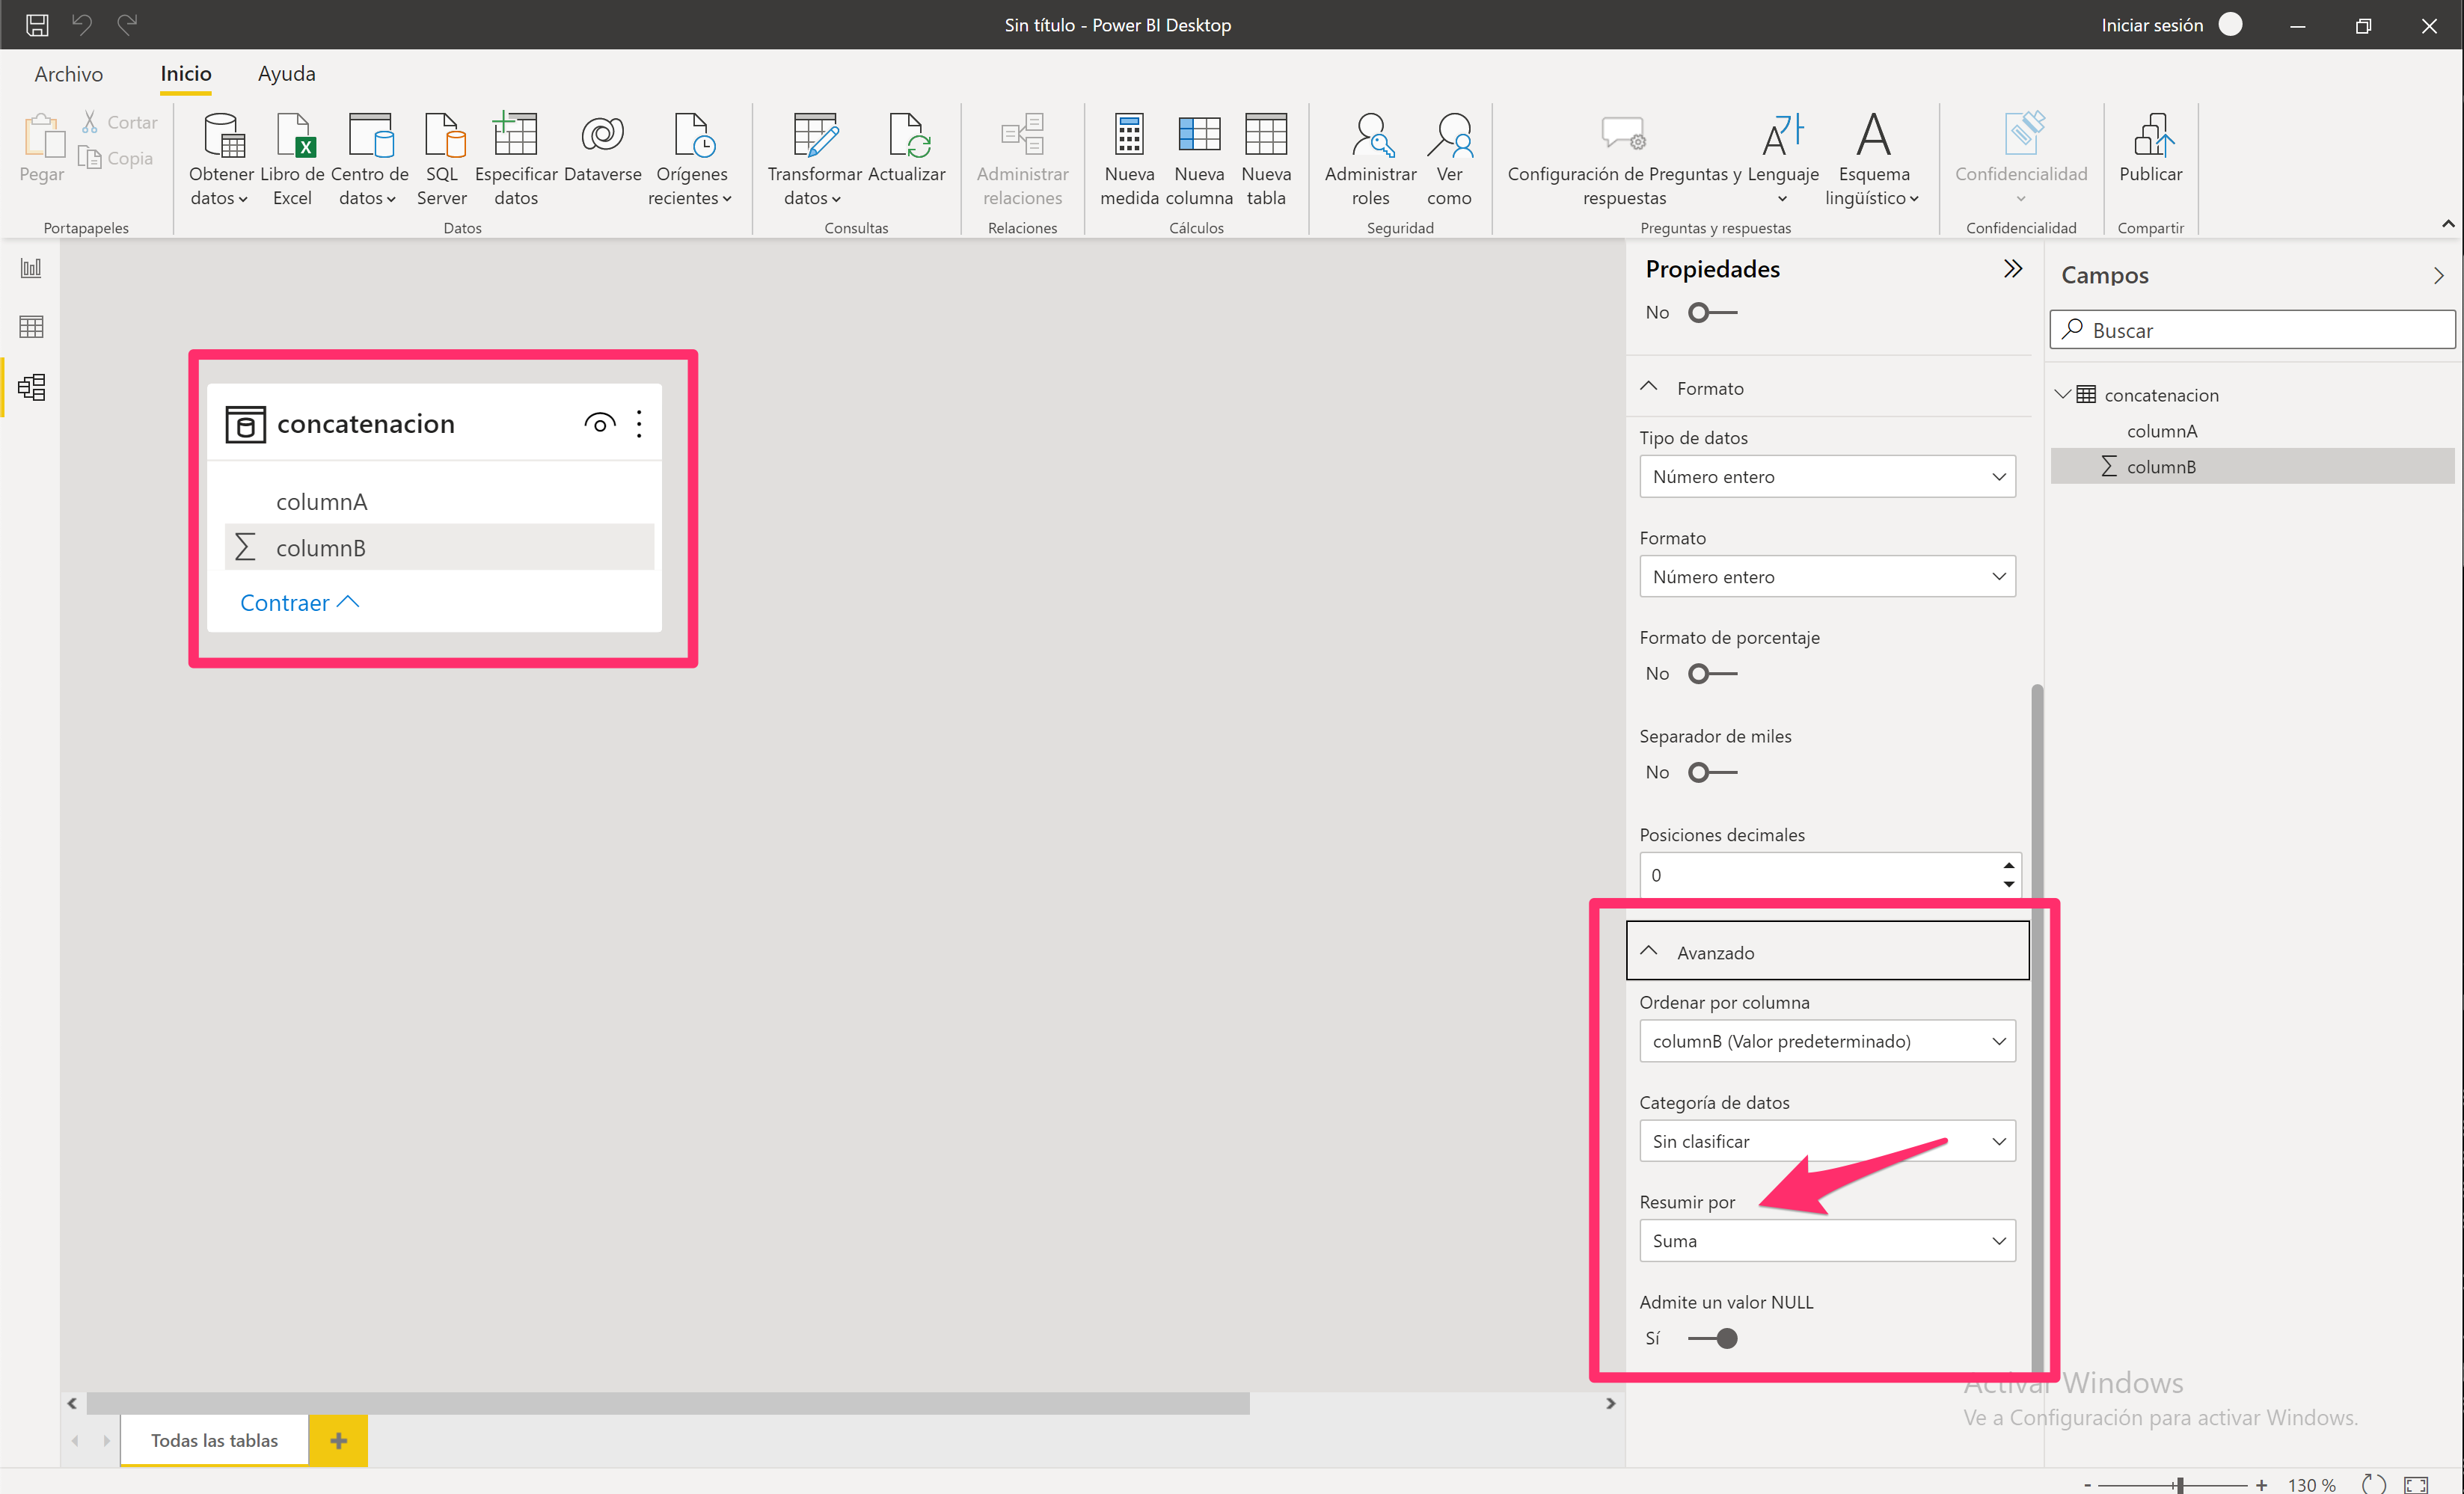The image size is (2464, 1494).
Task: Collapse the Avanzado section
Action: pos(1649,951)
